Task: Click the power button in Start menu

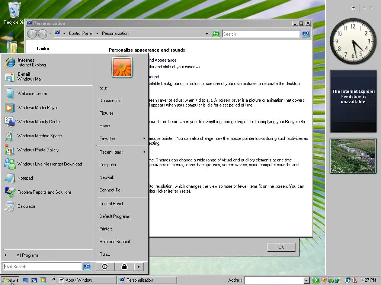Action: (105, 266)
